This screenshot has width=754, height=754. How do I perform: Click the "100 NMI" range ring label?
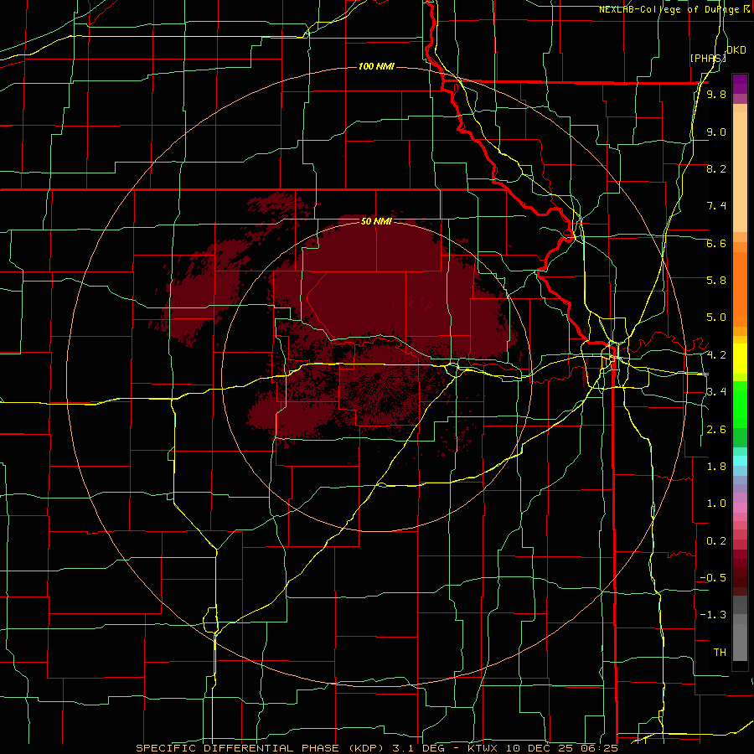click(x=376, y=66)
